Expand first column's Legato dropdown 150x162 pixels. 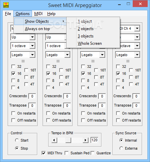(32, 55)
